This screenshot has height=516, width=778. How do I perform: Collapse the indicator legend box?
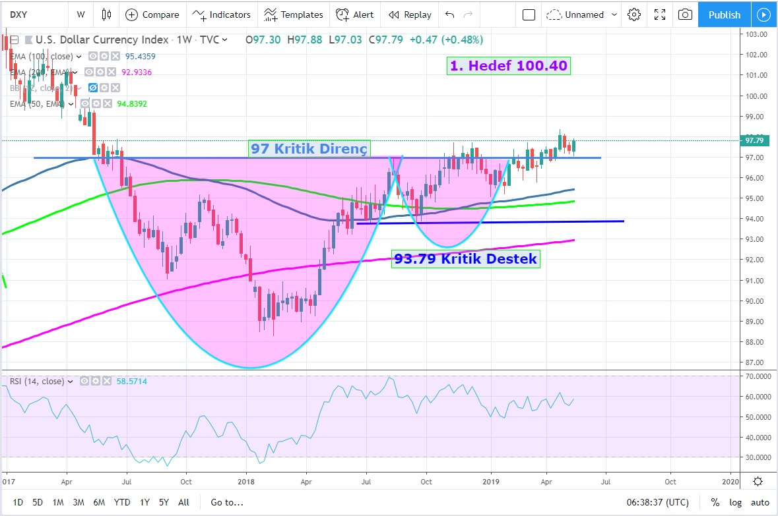15,40
